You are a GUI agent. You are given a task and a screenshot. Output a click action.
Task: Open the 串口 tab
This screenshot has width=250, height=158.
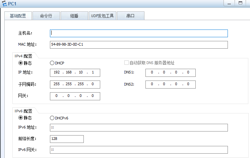[131, 16]
